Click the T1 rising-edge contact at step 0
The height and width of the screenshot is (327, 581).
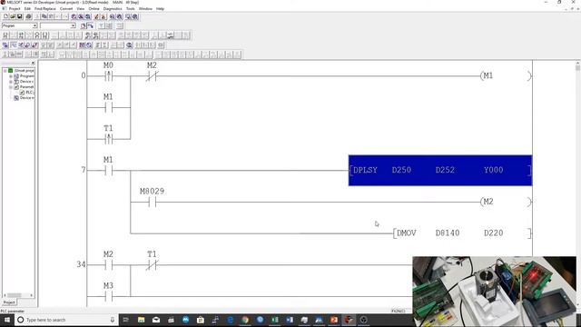[108, 139]
